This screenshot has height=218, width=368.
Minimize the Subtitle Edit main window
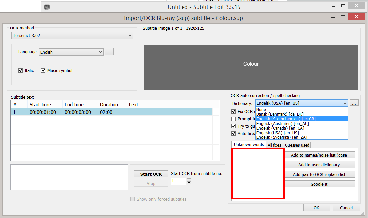point(333,6)
